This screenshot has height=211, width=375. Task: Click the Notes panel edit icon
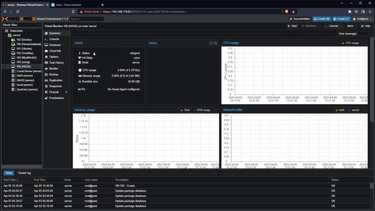[211, 43]
